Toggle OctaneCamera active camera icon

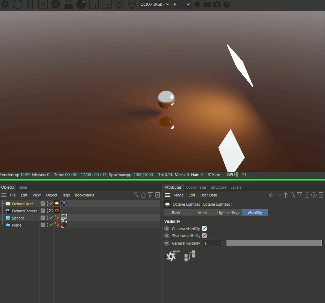point(51,211)
